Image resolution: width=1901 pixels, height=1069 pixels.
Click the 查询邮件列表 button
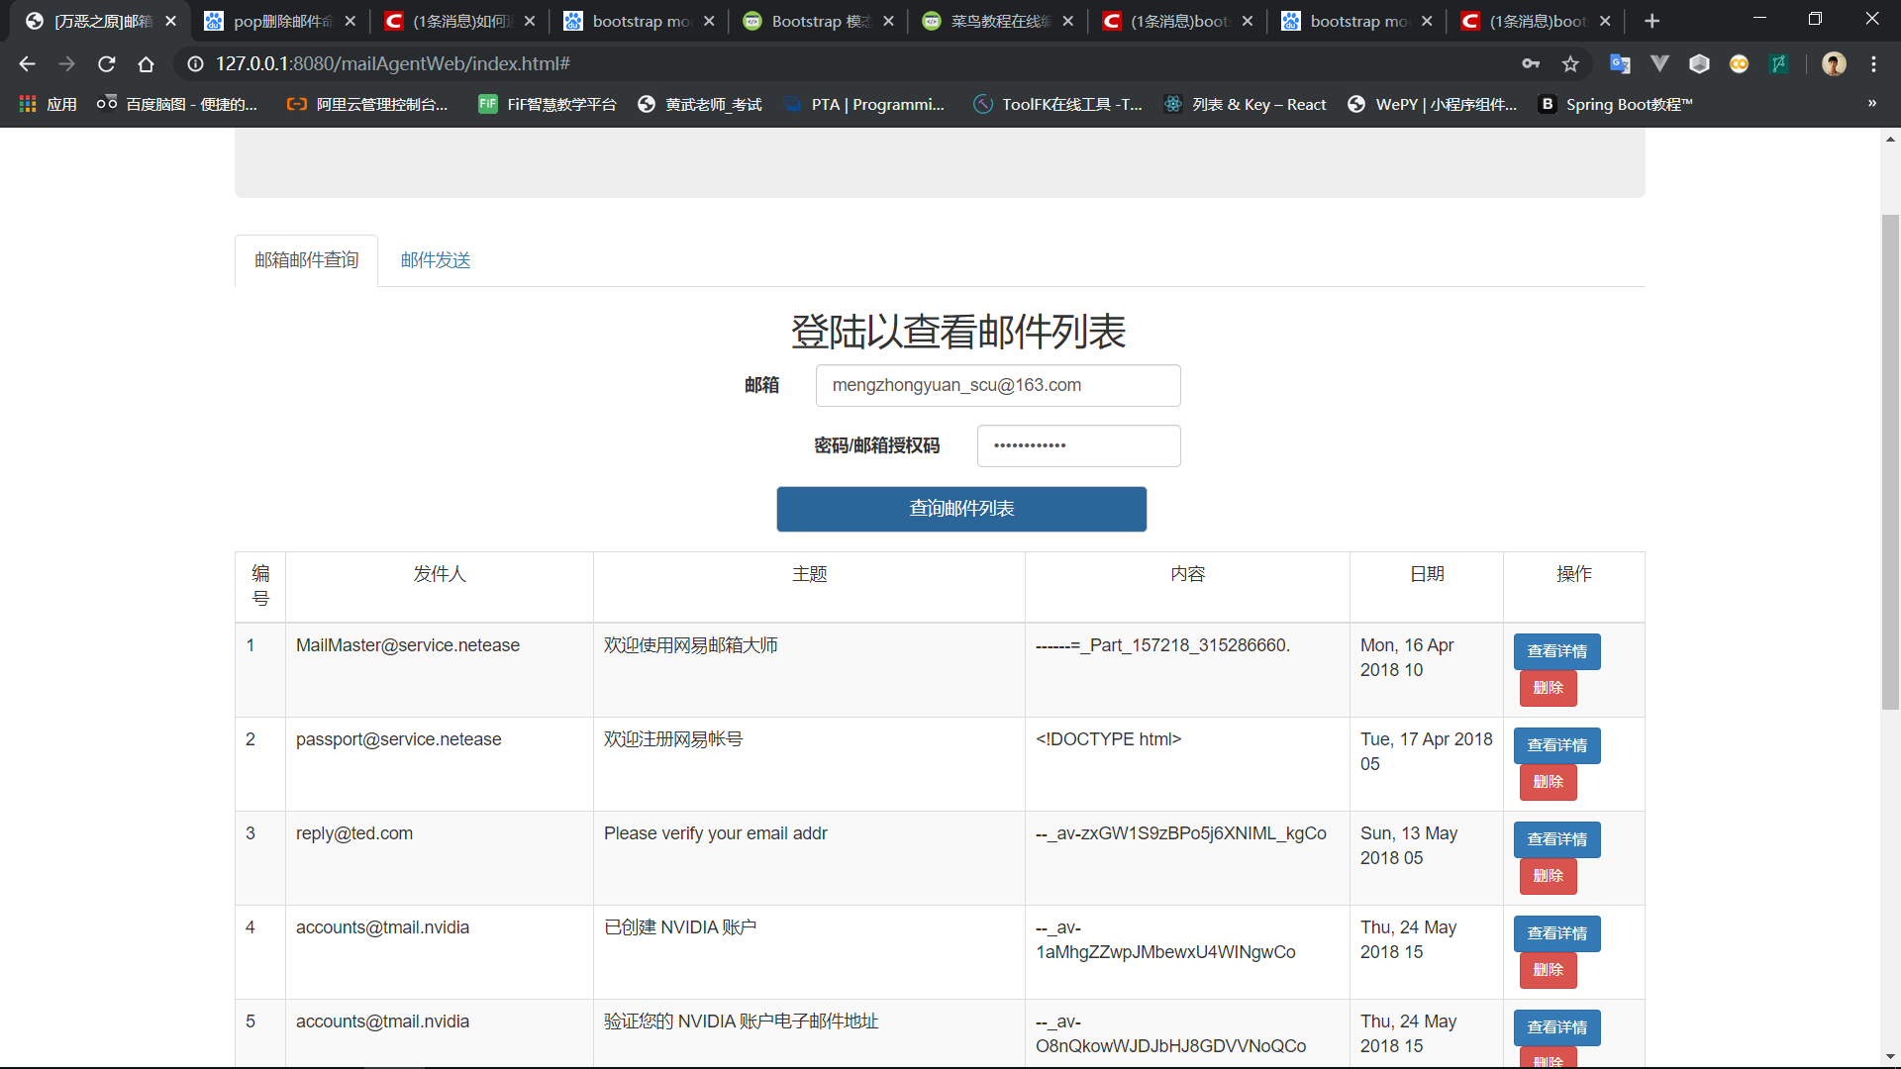pos(960,509)
